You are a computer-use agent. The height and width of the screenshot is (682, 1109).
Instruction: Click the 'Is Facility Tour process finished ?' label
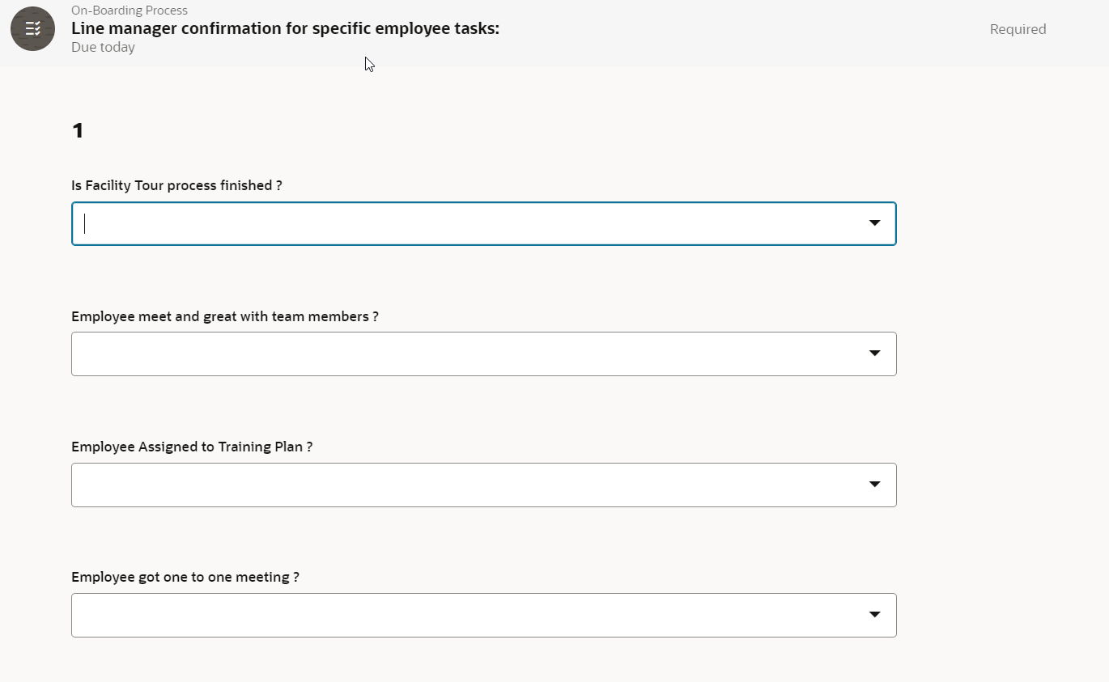[176, 185]
